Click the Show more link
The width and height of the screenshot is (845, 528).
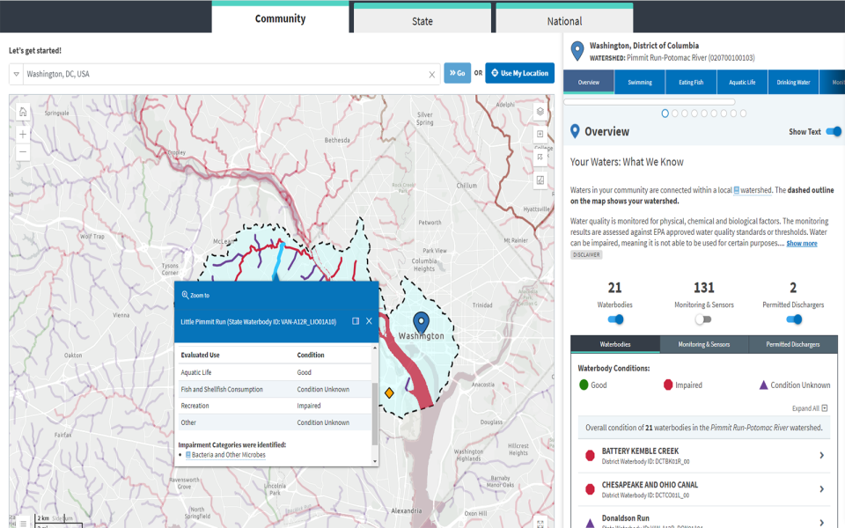pos(801,243)
